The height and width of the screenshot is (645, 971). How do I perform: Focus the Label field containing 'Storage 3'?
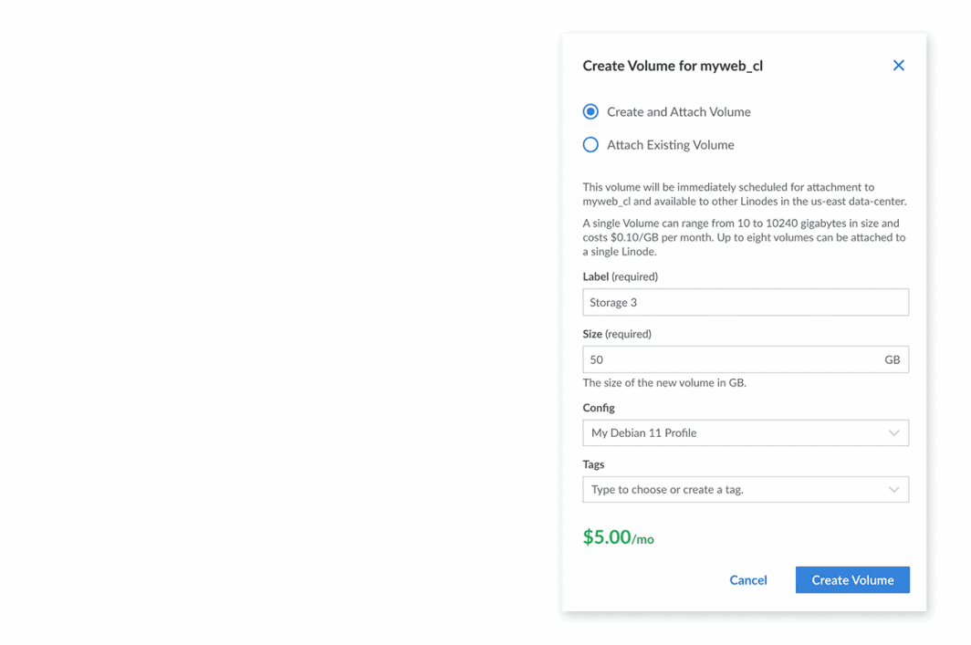click(745, 302)
